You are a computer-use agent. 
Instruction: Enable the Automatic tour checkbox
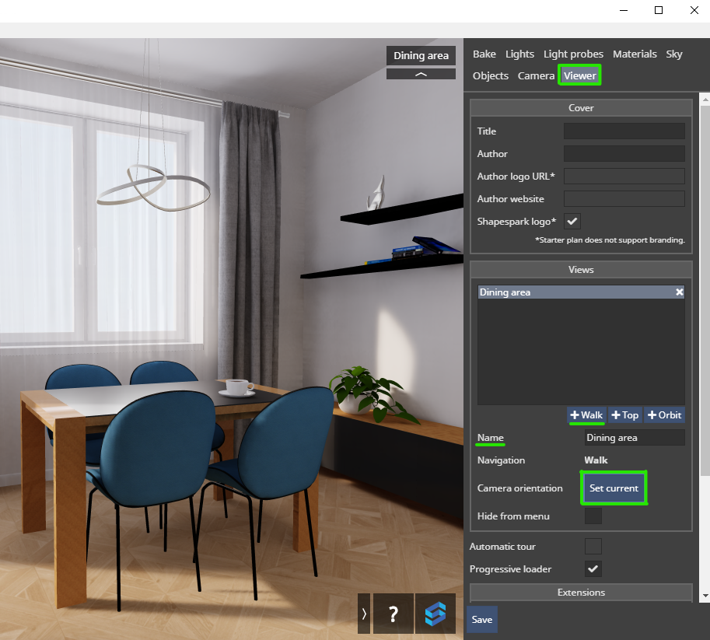tap(593, 547)
